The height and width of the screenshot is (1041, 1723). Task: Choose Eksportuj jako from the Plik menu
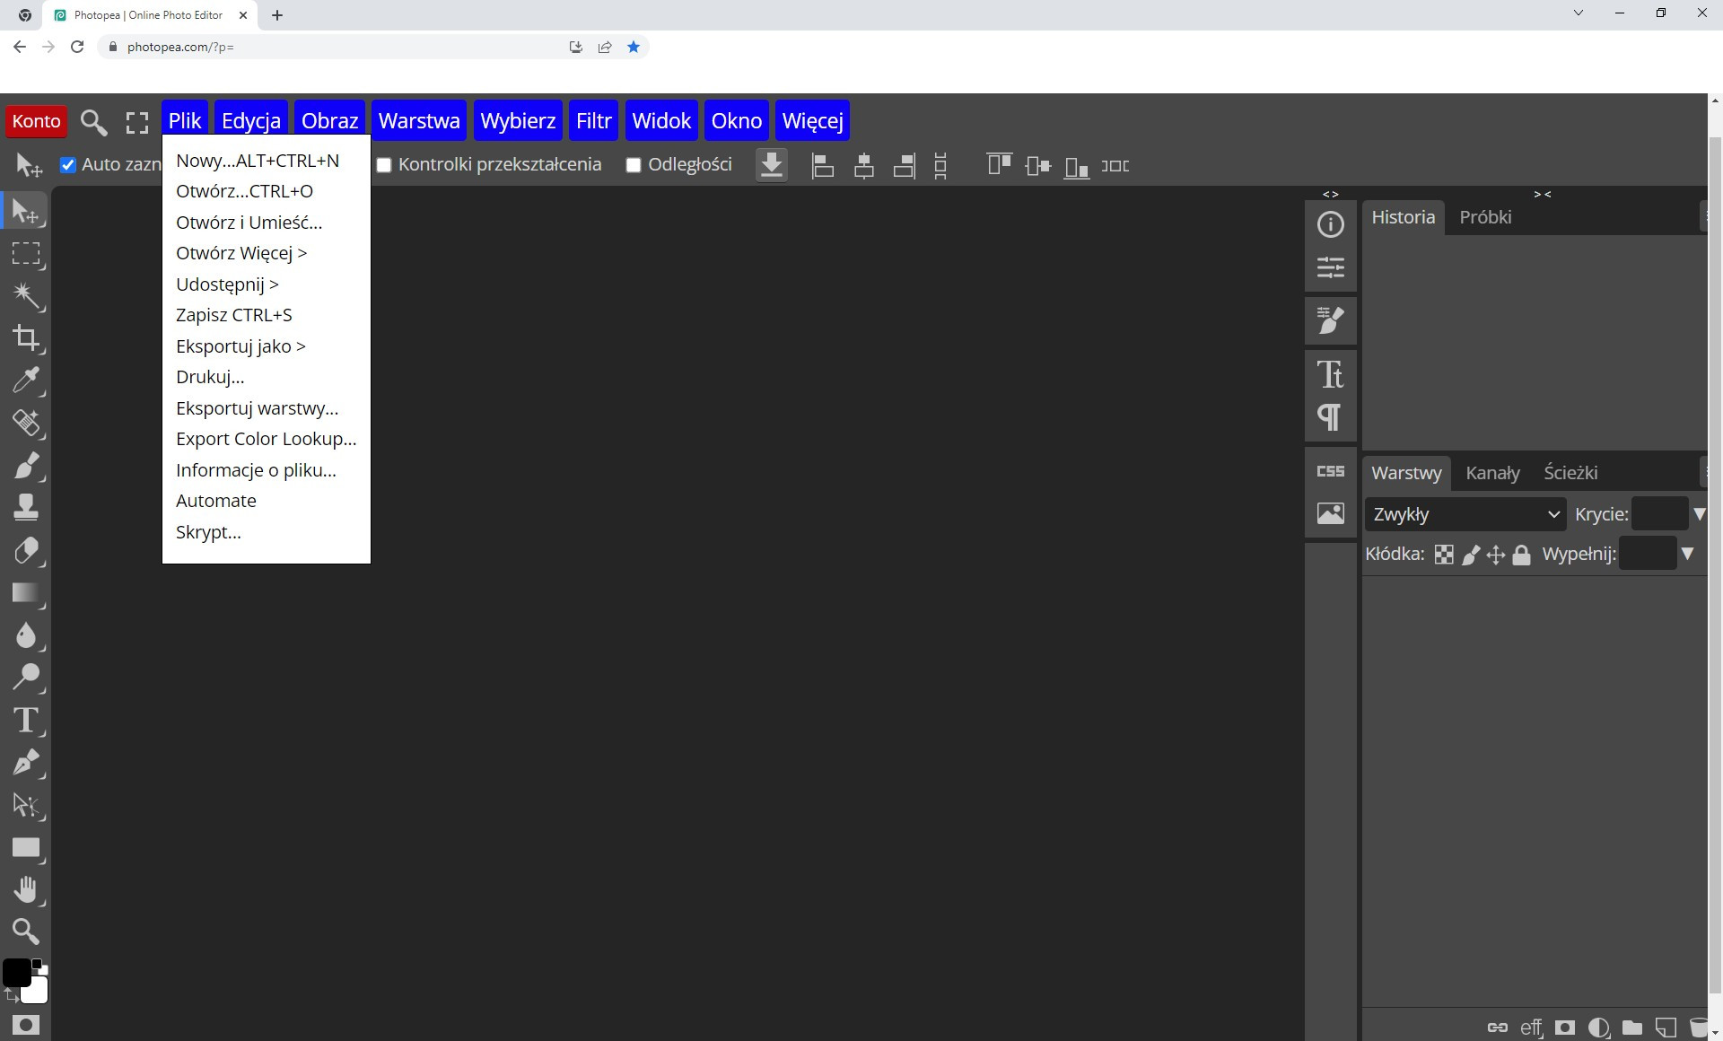tap(241, 346)
